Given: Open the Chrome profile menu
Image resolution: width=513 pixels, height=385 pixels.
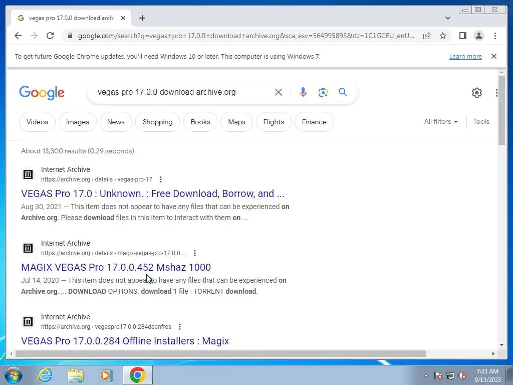Looking at the screenshot, I should coord(478,36).
